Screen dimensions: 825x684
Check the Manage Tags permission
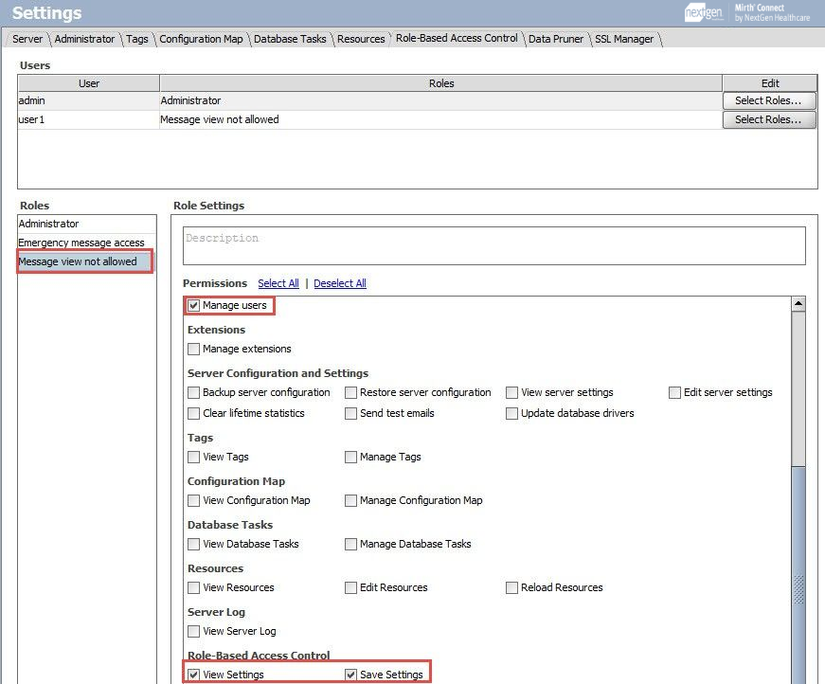click(x=351, y=458)
